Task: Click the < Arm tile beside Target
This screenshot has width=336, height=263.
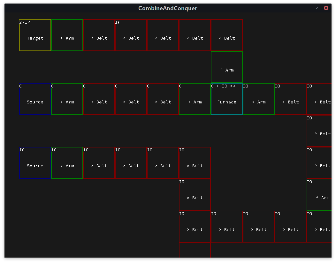Action: 67,35
